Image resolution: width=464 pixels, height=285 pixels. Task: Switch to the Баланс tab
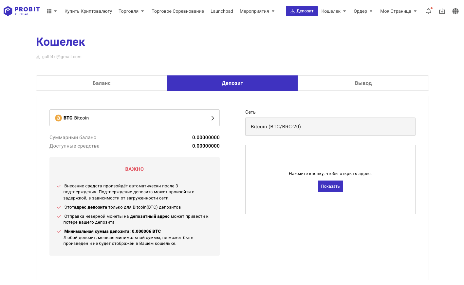tap(102, 83)
